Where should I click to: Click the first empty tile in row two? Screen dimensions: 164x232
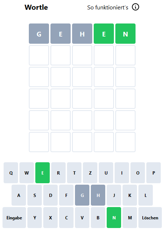pos(39,55)
